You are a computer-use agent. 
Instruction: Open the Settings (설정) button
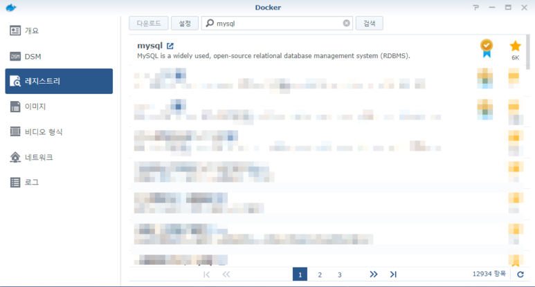(185, 24)
